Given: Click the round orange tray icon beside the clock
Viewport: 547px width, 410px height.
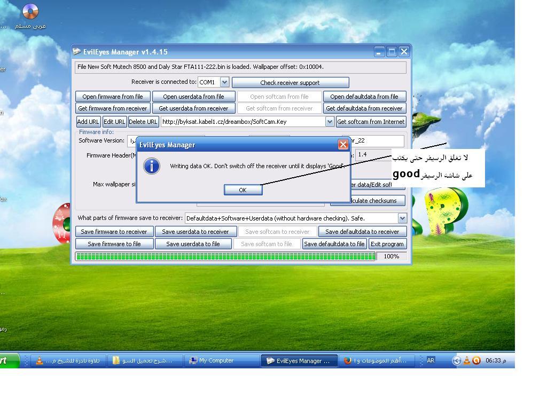Looking at the screenshot, I should coord(476,360).
